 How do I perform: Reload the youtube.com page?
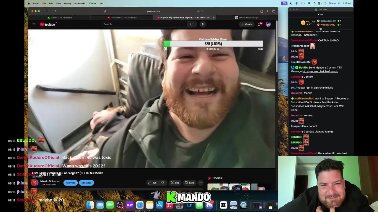(202, 11)
